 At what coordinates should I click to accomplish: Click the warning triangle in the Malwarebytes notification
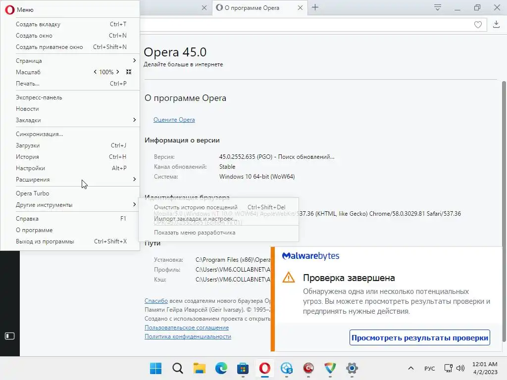tap(289, 277)
